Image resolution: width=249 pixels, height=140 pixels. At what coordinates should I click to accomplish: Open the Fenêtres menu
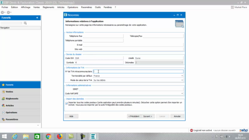tap(108, 7)
